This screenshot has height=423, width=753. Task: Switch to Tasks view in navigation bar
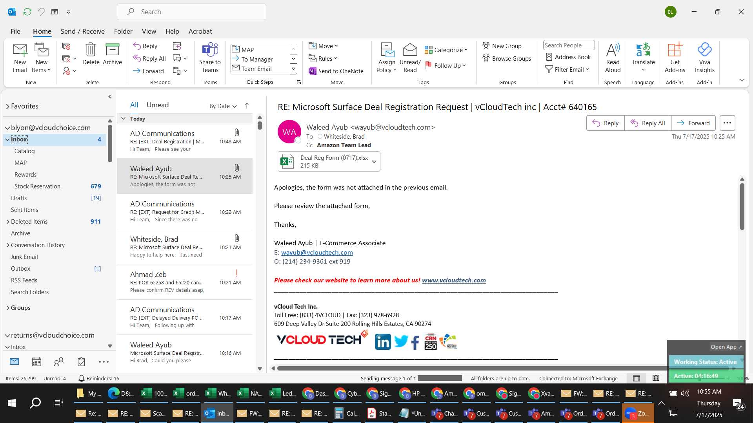pyautogui.click(x=81, y=362)
